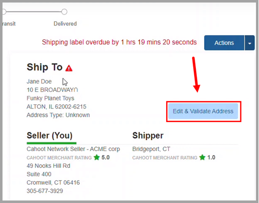This screenshot has width=259, height=203.
Task: Click the seller phone number 305-677-3929
Action: point(45,191)
